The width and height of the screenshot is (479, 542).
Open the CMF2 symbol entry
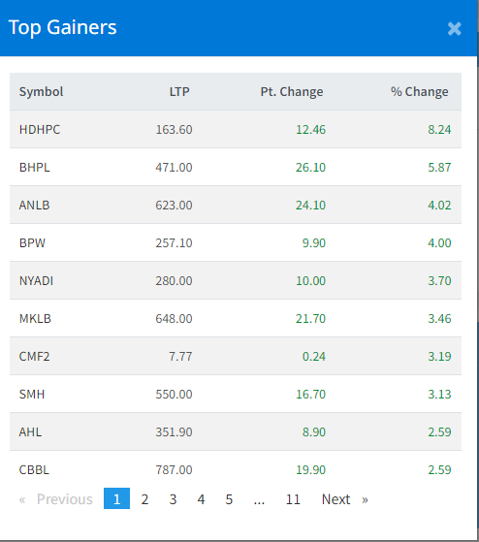(35, 357)
